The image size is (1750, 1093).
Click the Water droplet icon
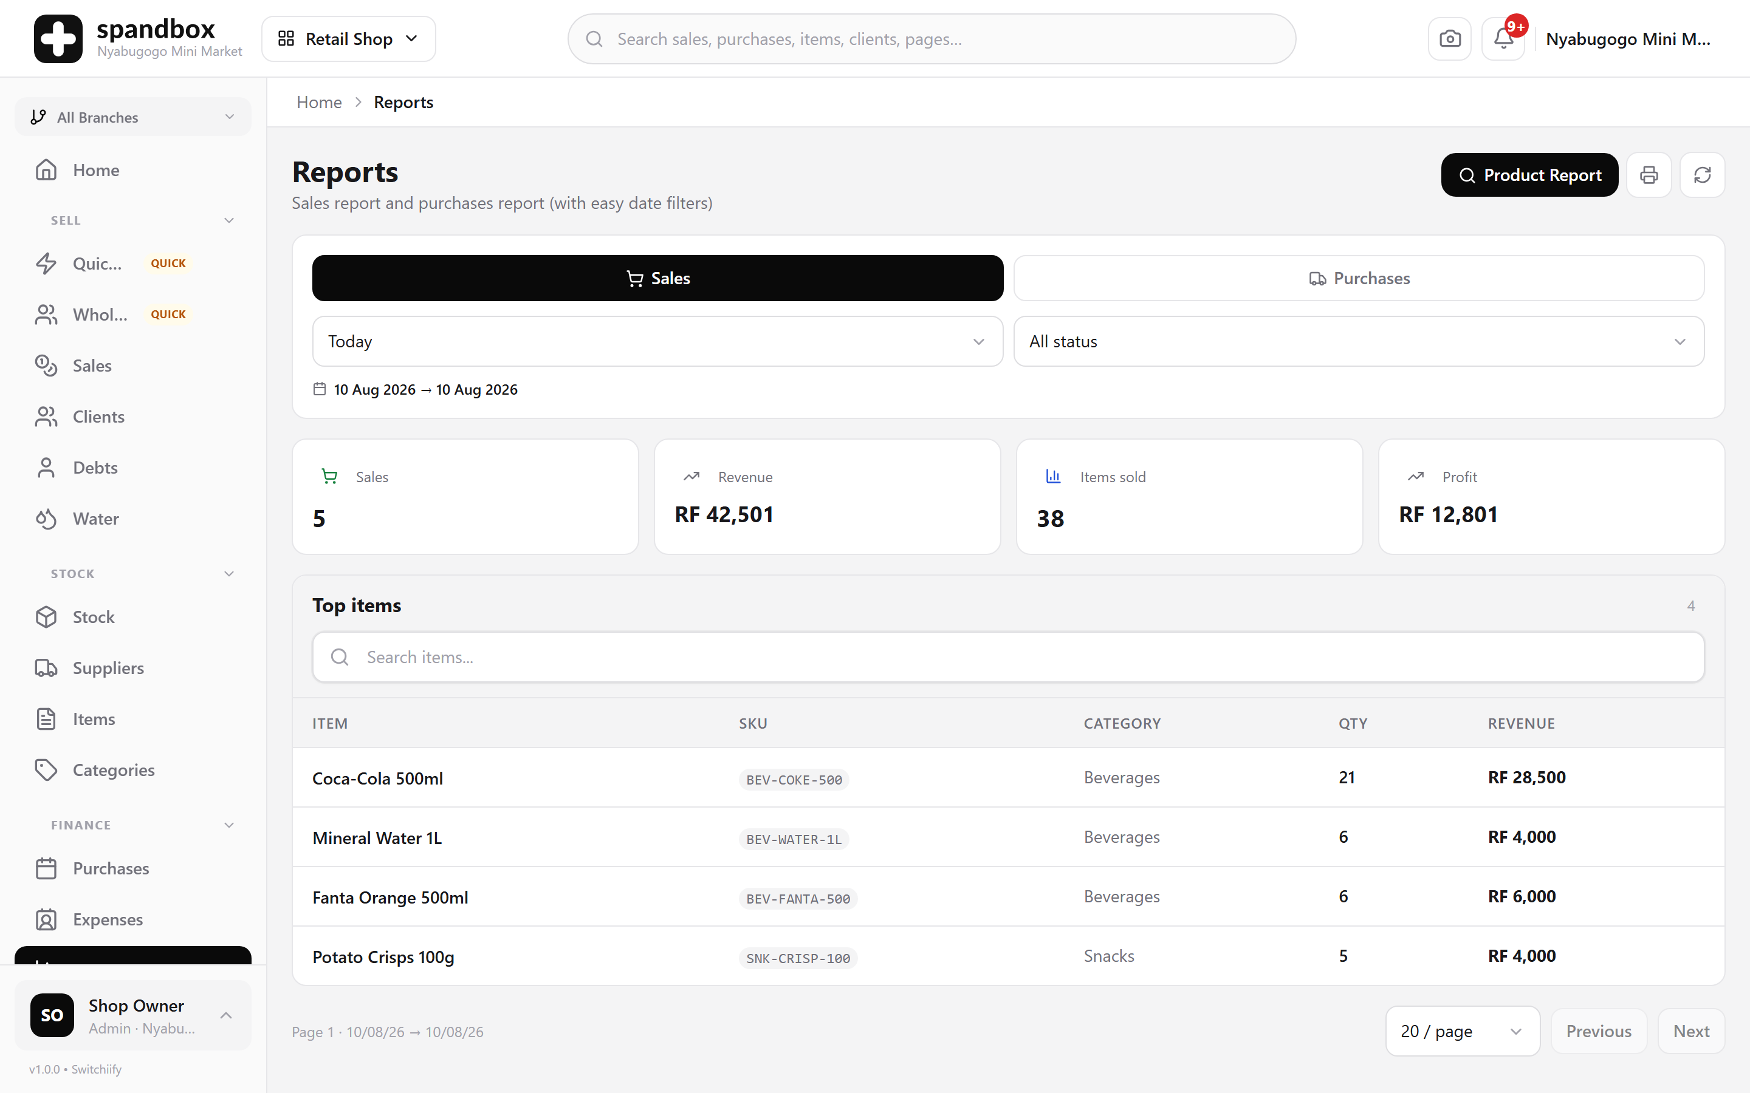point(46,519)
